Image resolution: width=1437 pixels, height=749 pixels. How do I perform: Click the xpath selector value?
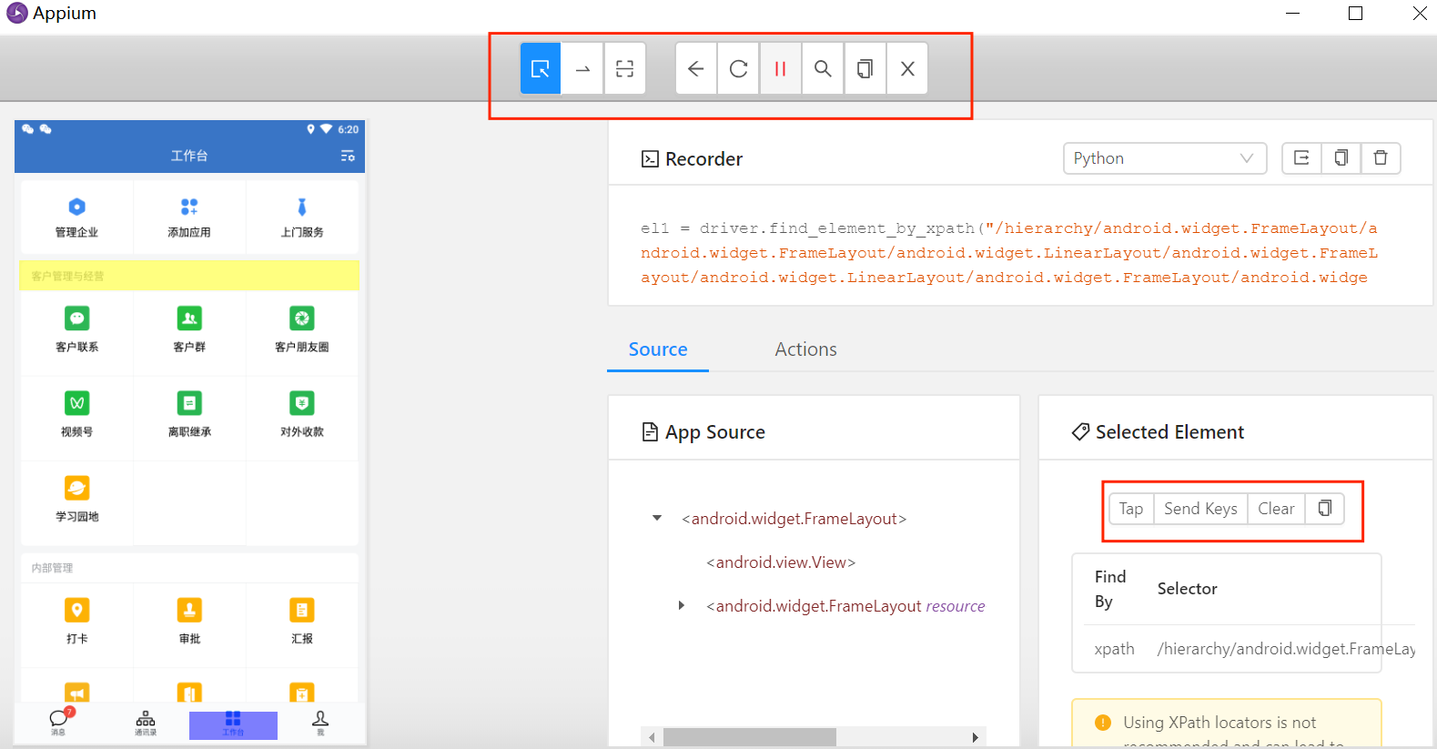(x=1286, y=649)
